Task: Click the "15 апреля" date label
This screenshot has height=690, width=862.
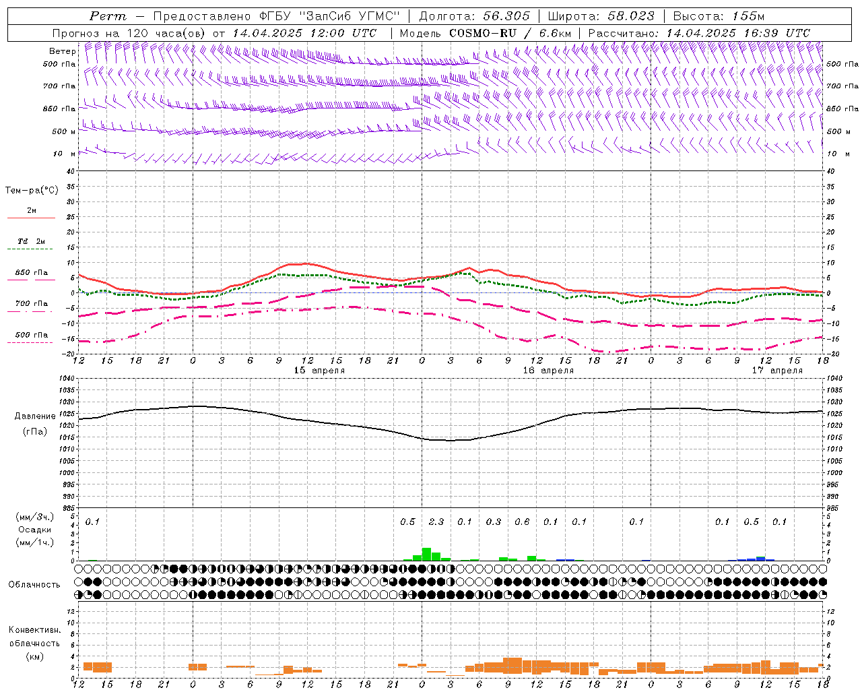Action: pos(319,371)
